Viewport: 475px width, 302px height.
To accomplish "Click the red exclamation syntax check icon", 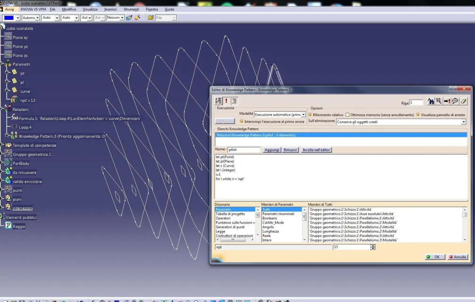I will click(226, 101).
